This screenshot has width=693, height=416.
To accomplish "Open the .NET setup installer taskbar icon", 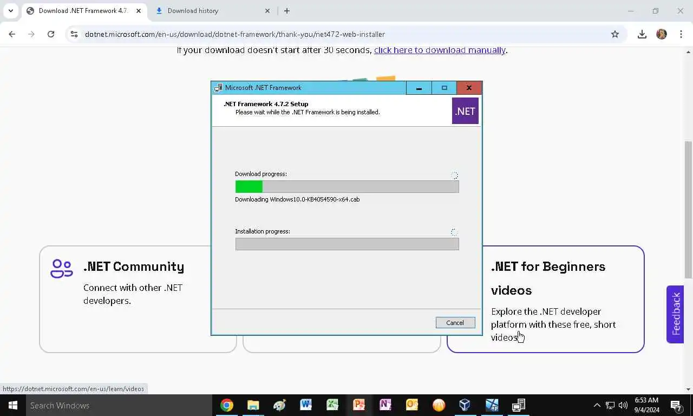I will coord(518,405).
